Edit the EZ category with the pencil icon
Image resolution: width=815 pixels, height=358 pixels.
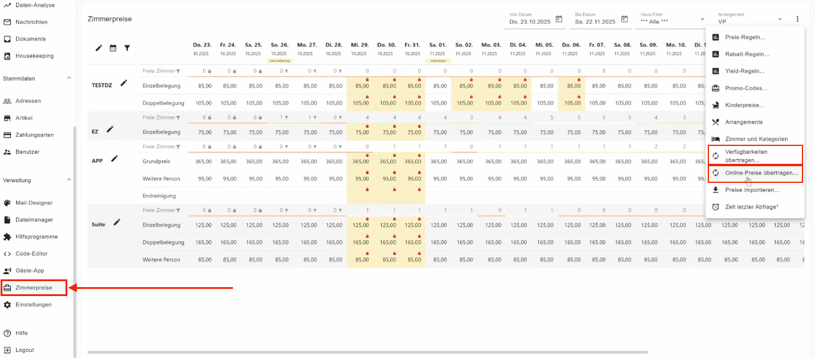(110, 129)
